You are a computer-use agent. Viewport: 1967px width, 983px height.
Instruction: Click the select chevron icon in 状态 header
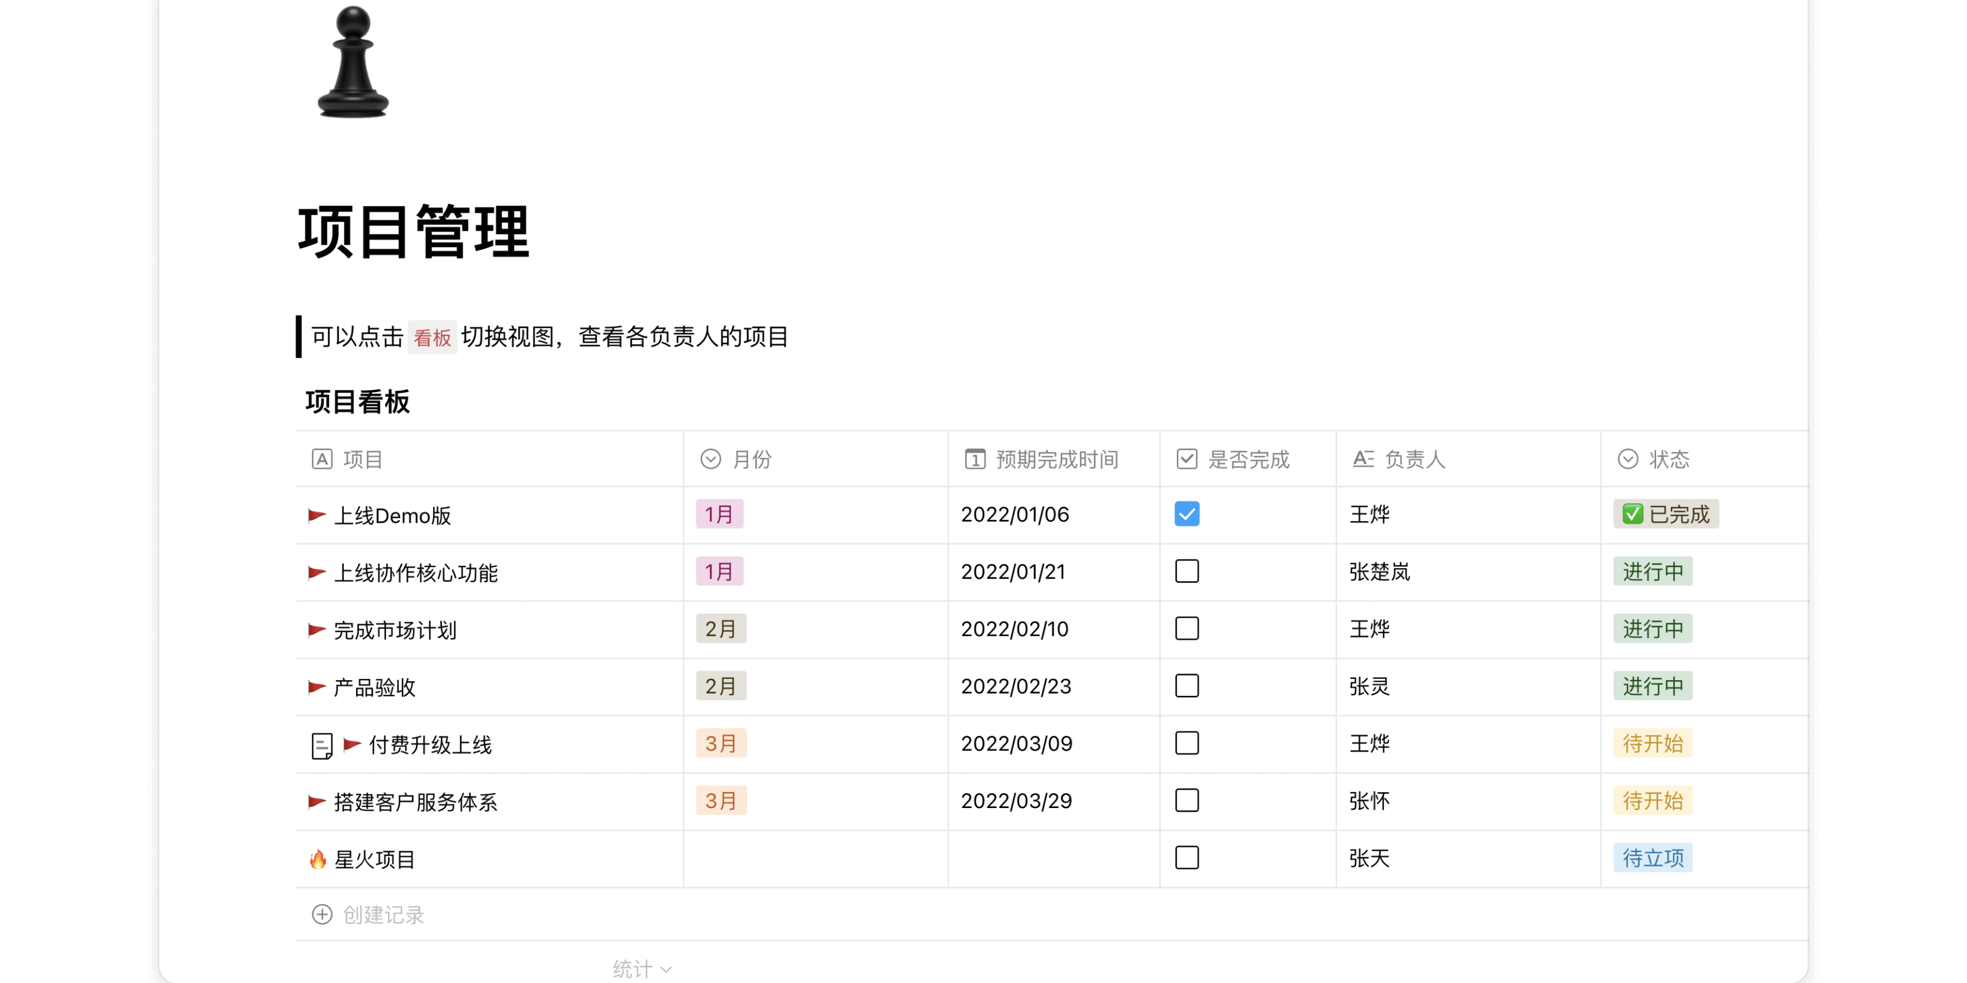point(1628,459)
